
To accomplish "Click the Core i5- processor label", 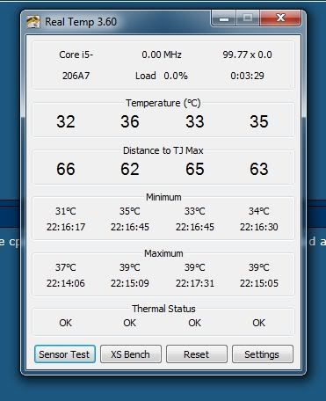I will pos(76,55).
